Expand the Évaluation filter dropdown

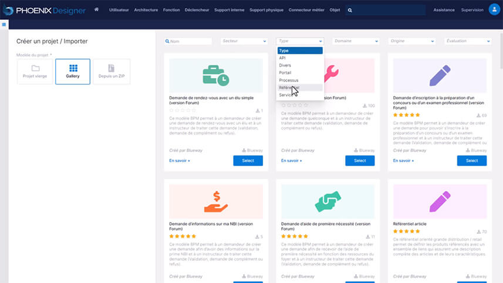tap(467, 42)
